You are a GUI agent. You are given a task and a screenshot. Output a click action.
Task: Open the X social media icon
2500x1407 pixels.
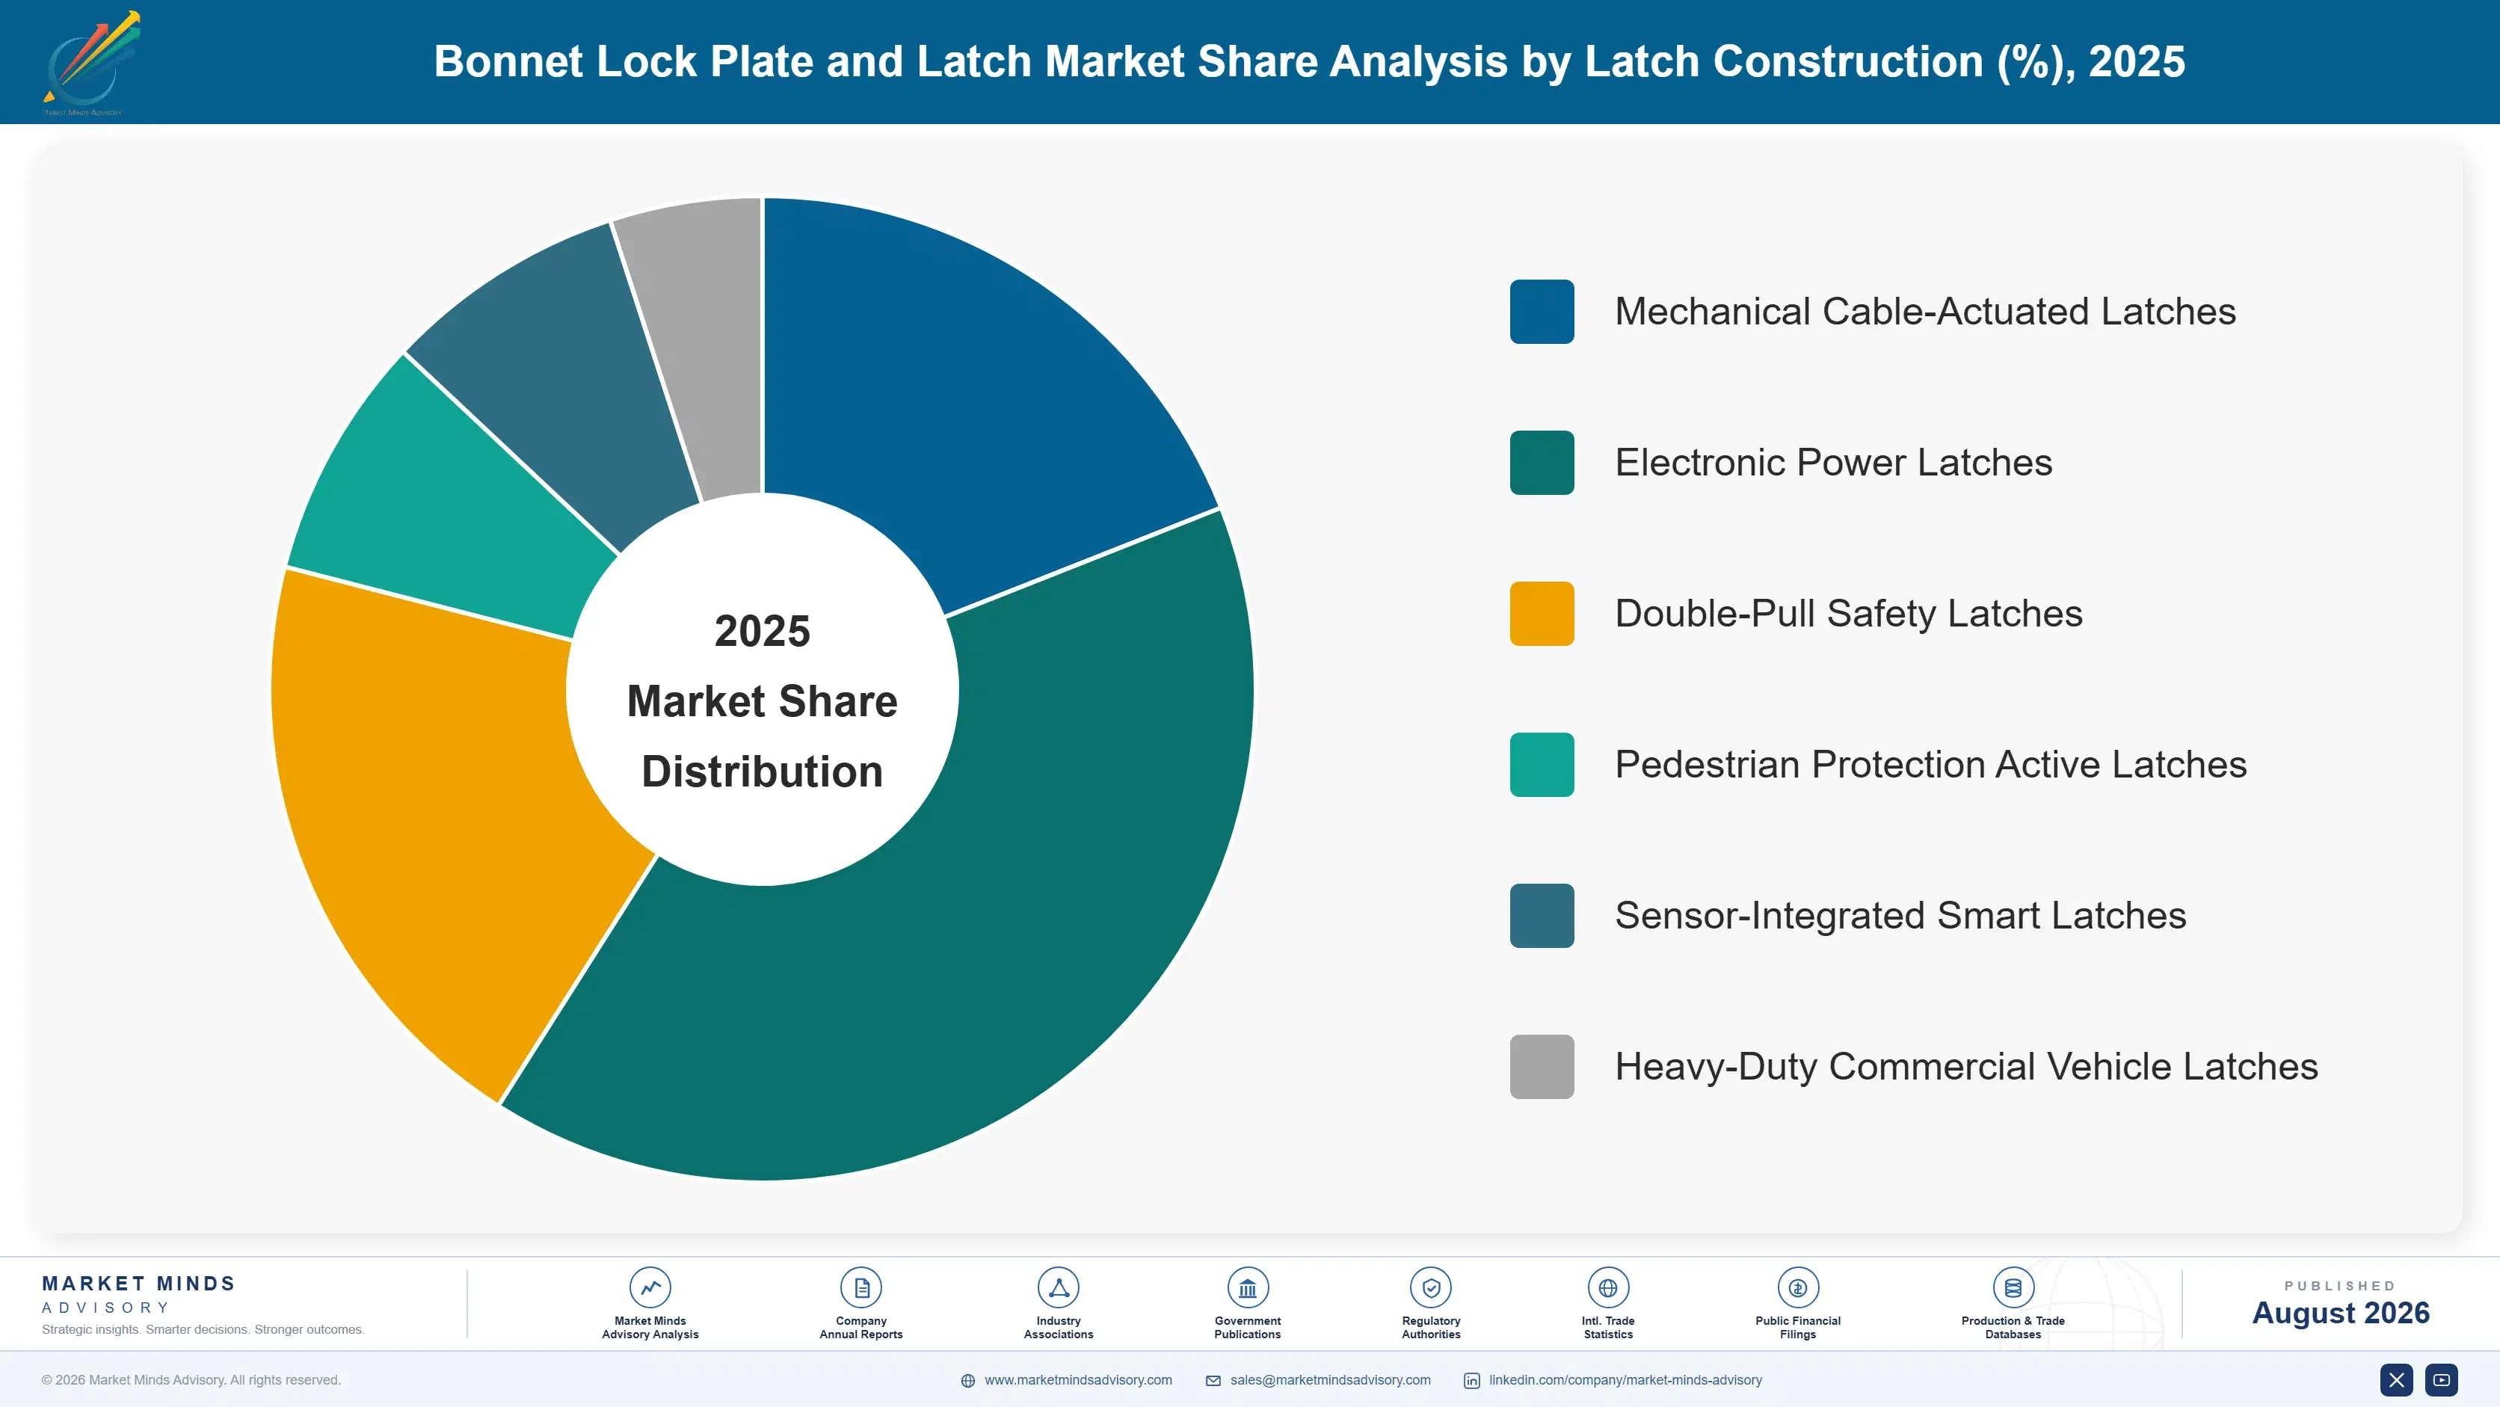[2396, 1380]
